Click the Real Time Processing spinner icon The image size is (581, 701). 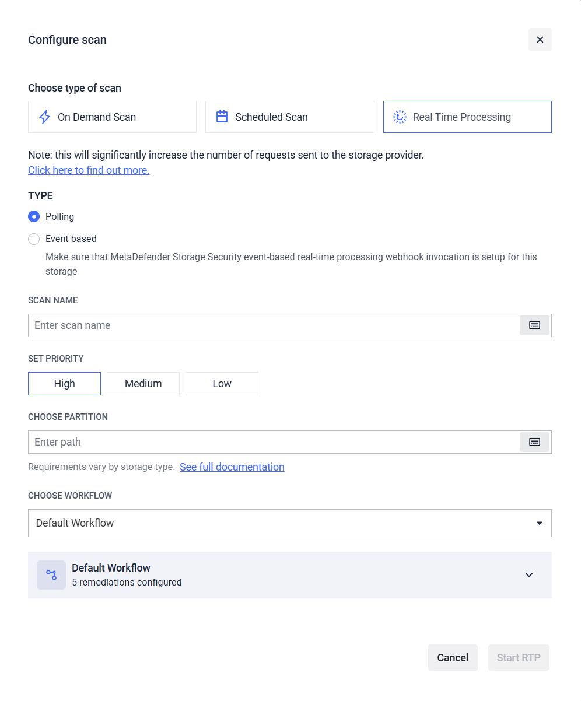pos(400,117)
